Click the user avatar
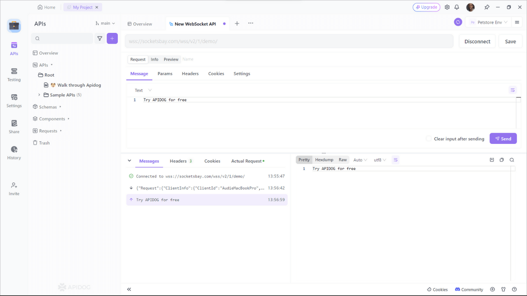This screenshot has height=296, width=527. 471,7
